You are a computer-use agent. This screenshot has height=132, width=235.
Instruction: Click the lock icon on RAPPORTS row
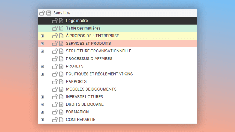coord(55,81)
